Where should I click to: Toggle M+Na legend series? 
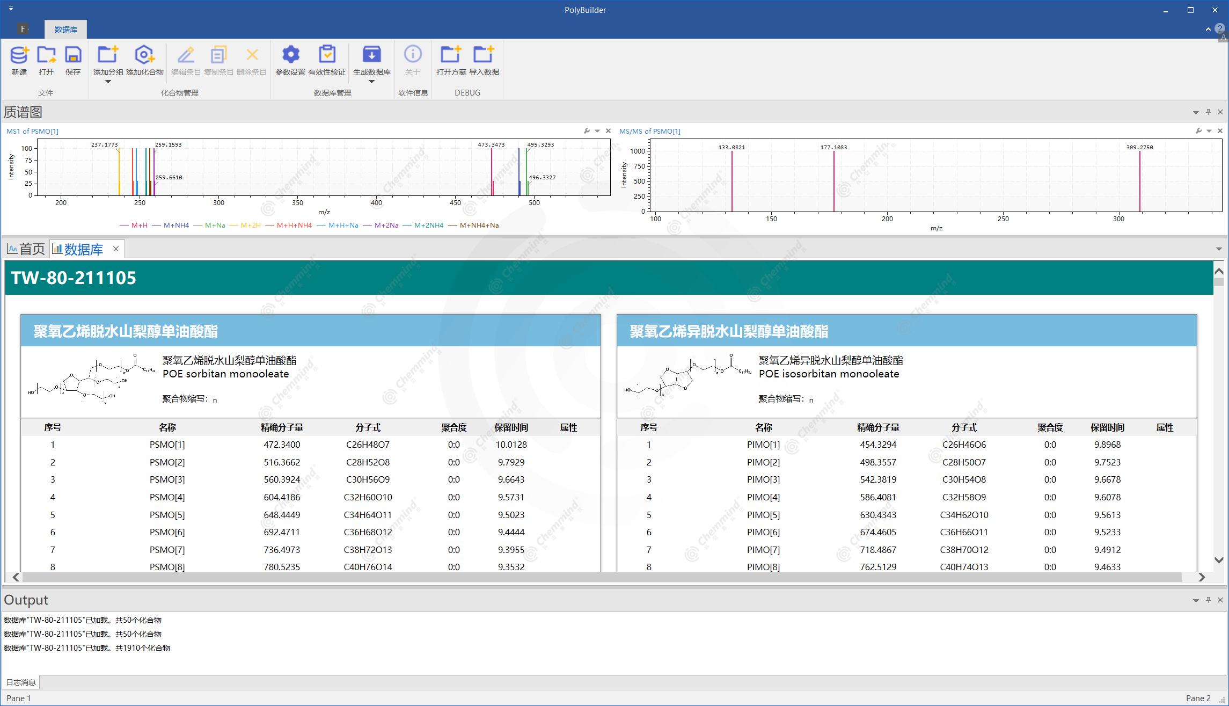209,225
